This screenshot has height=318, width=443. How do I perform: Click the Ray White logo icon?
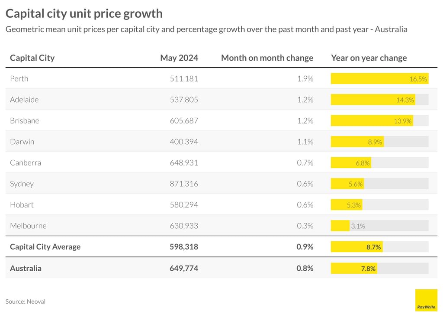click(x=426, y=300)
